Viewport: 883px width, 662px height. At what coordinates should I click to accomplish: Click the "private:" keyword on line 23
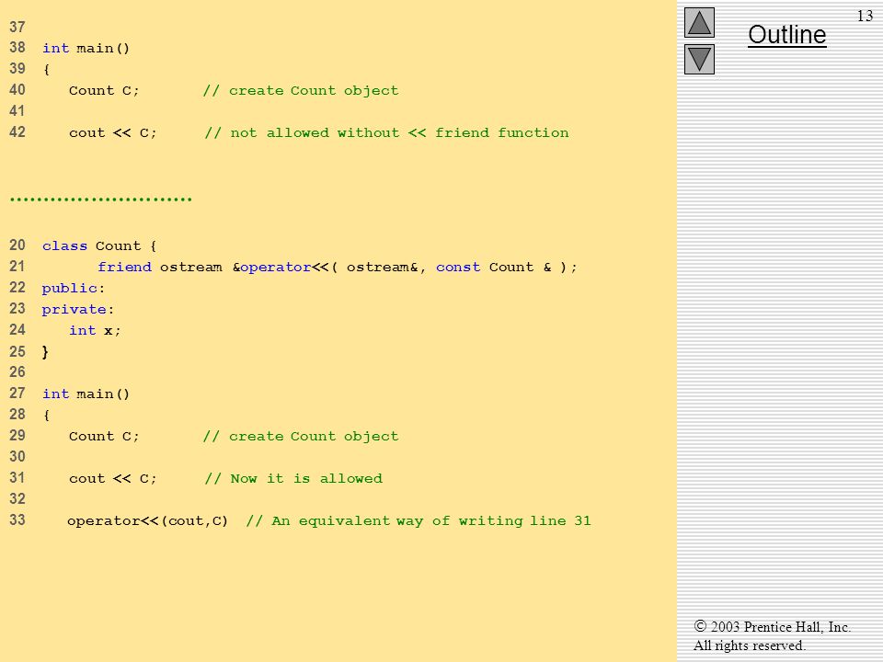coord(77,310)
